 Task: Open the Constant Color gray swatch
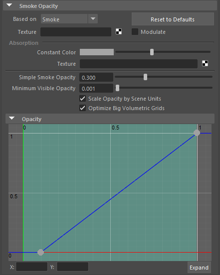click(97, 52)
